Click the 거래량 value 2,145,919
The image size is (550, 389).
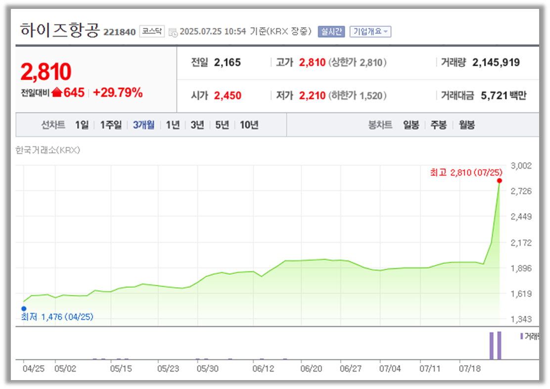tap(496, 62)
